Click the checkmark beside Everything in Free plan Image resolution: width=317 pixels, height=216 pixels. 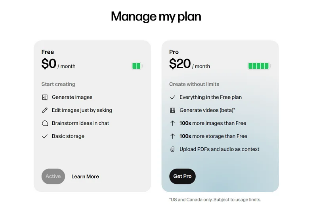click(172, 97)
